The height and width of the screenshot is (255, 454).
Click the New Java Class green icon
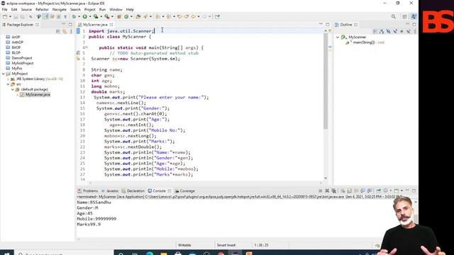(126, 16)
